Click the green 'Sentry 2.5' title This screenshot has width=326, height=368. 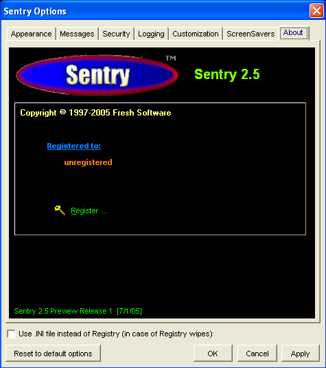(227, 75)
